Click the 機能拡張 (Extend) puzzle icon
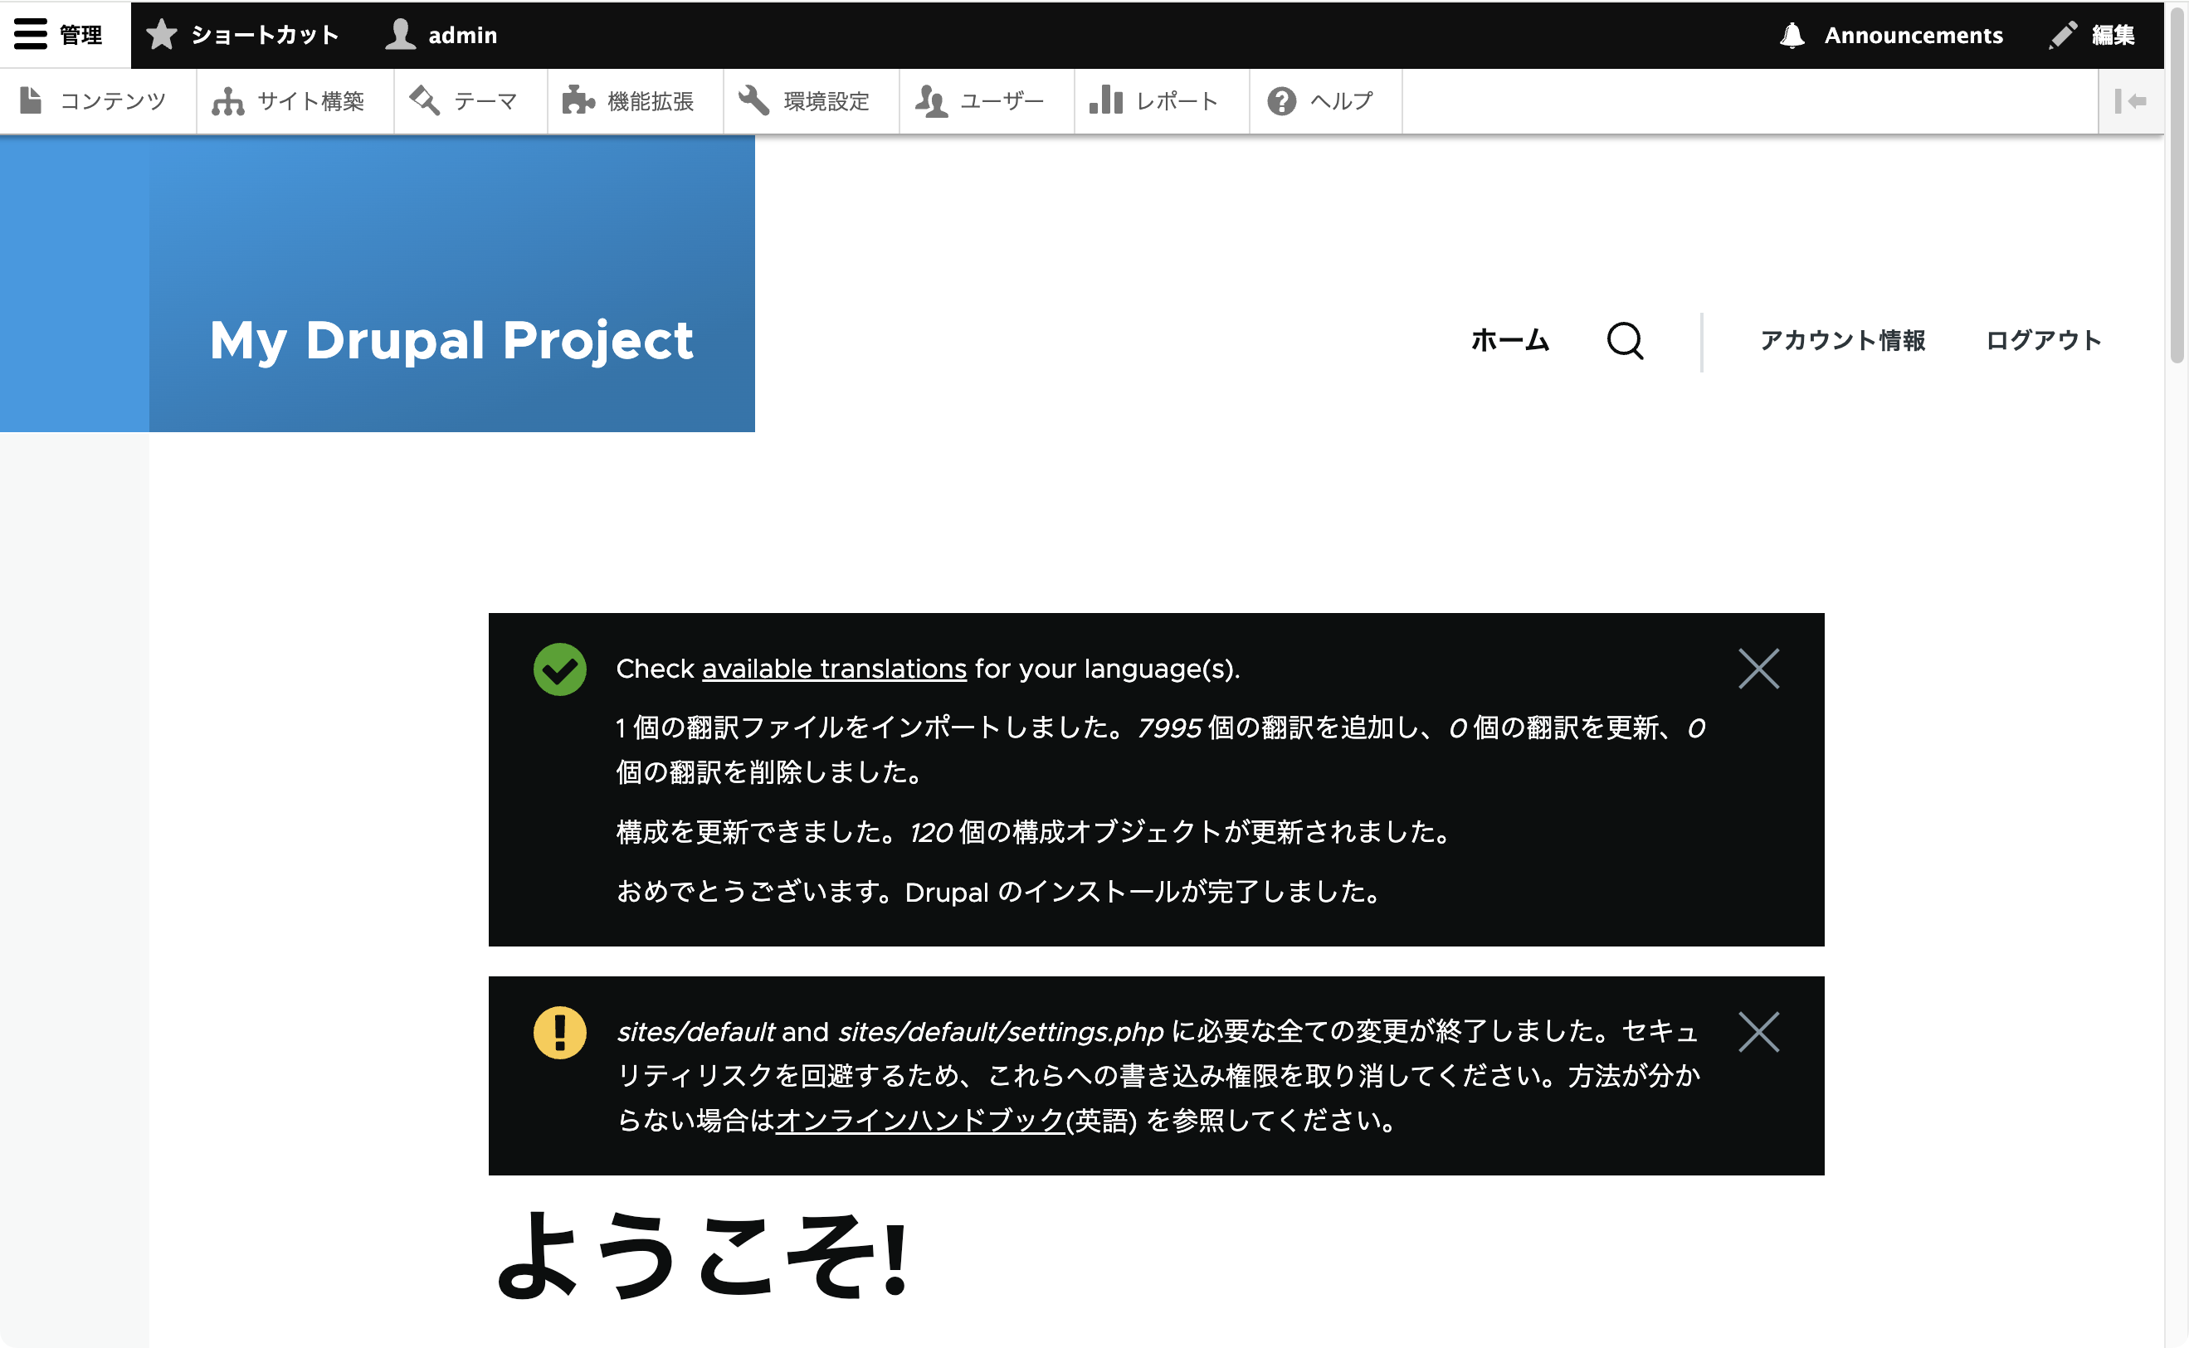Viewport: 2189px width, 1348px height. coord(578,100)
